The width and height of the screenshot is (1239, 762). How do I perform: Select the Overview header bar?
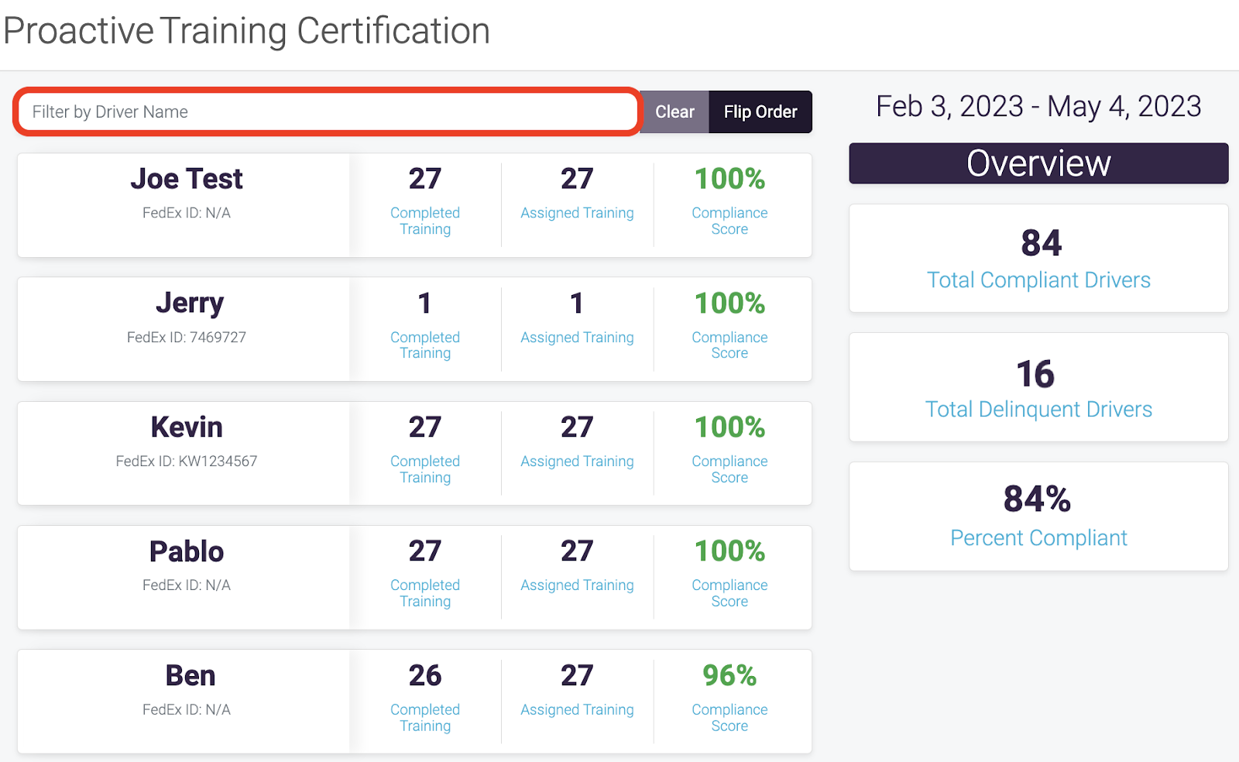pos(1038,163)
